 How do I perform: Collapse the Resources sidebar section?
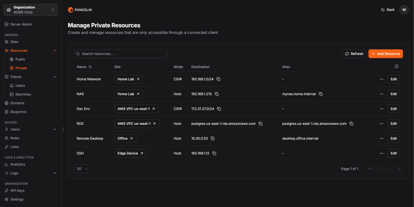point(55,51)
